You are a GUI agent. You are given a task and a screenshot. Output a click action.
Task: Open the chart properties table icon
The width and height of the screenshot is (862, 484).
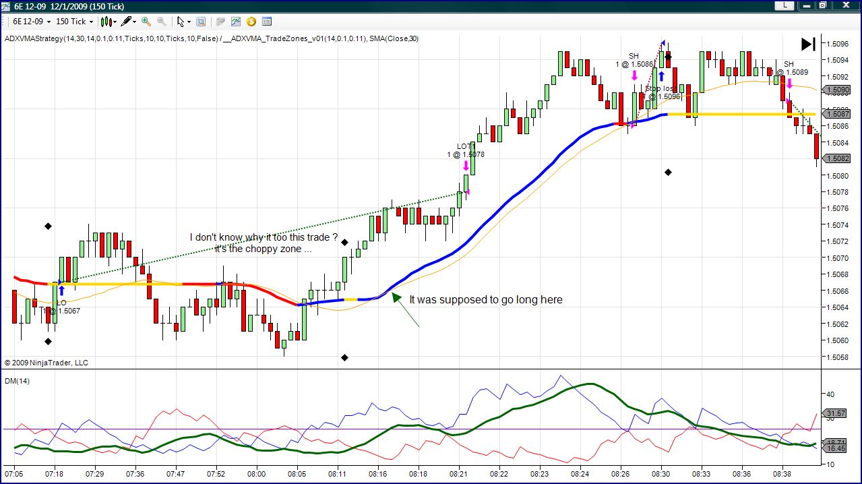click(x=267, y=22)
